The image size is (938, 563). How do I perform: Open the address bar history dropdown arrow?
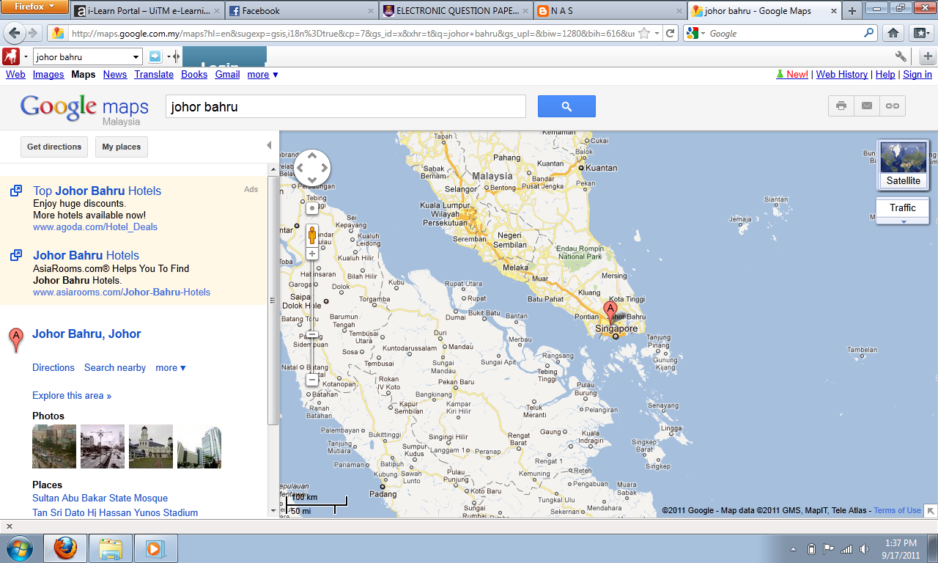click(657, 34)
